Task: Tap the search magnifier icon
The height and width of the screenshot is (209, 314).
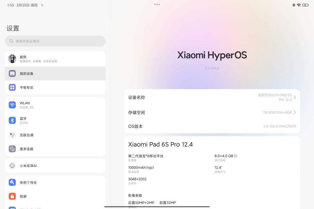Action: (x=11, y=41)
